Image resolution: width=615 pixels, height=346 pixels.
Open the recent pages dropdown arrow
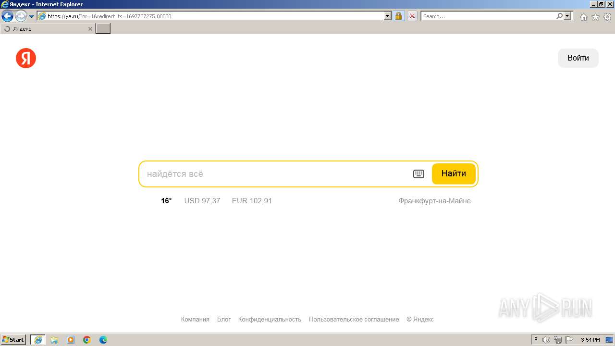click(x=31, y=16)
